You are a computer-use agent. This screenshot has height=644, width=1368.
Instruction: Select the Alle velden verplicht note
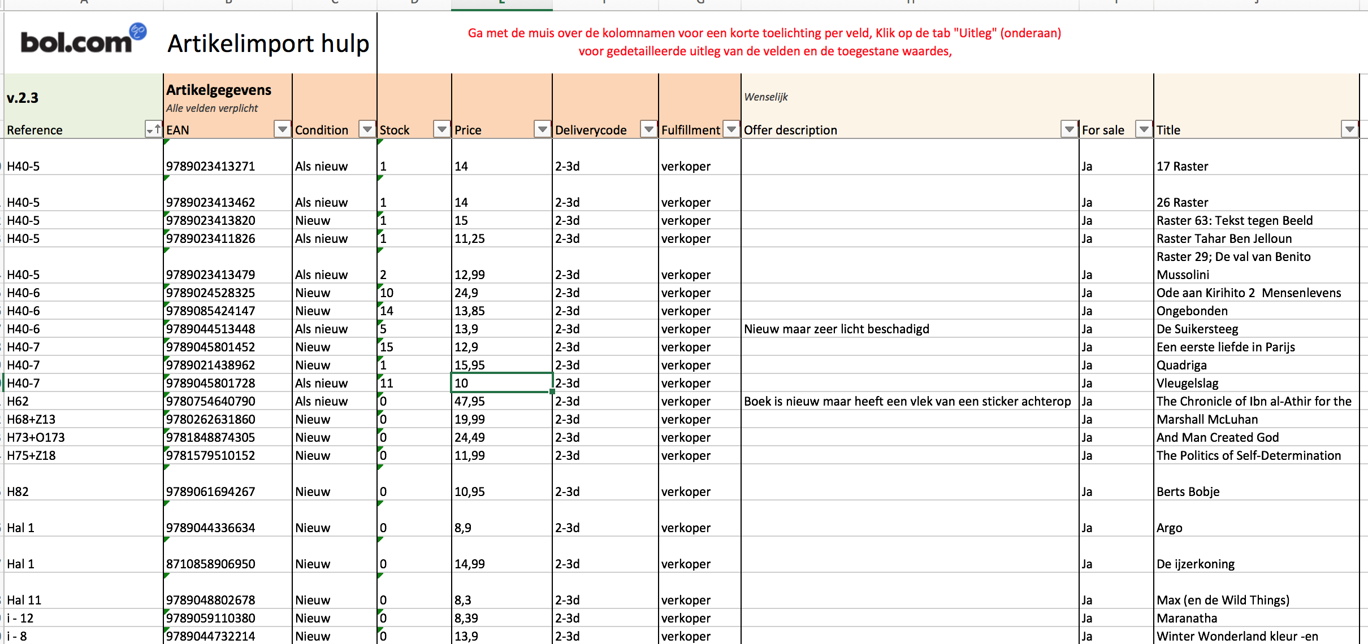tap(212, 108)
